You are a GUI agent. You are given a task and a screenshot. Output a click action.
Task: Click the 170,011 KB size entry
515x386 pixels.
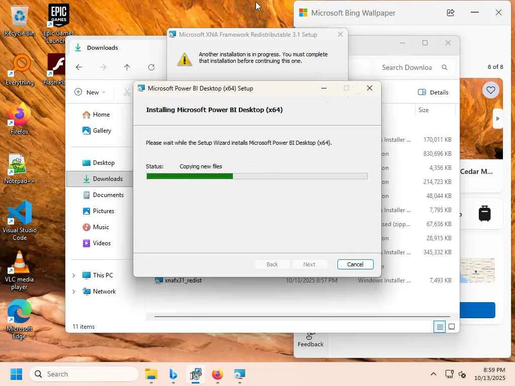point(437,140)
